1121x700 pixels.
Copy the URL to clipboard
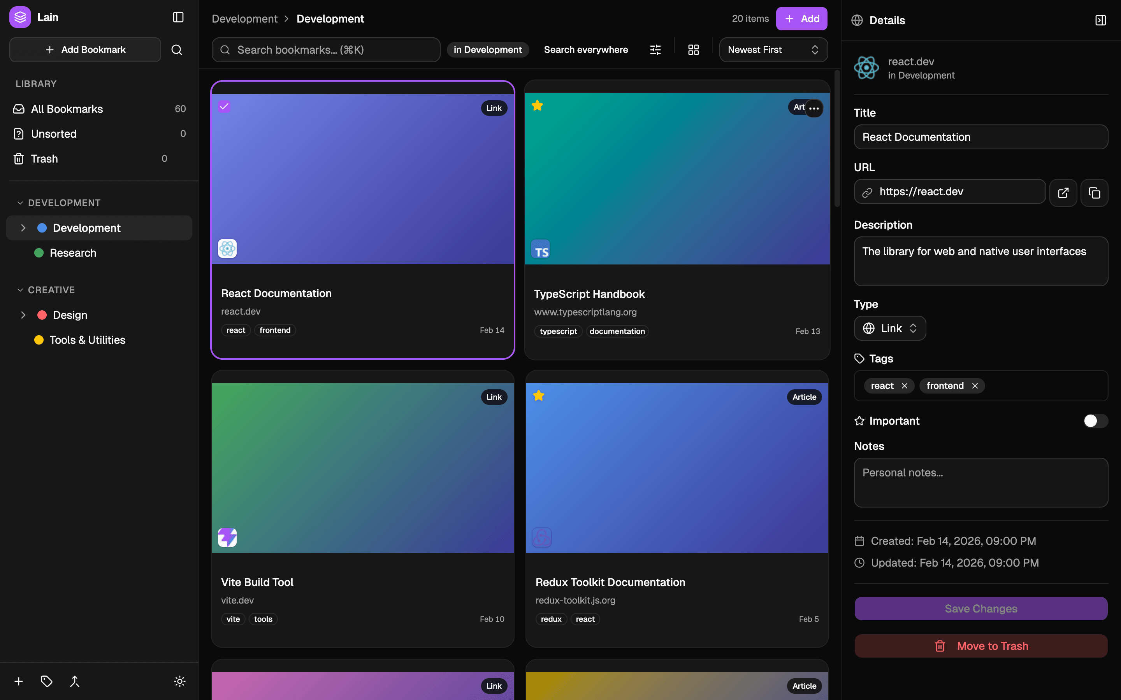1094,192
